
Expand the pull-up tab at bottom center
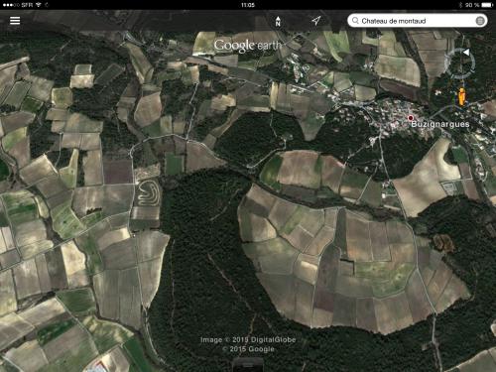pos(248,365)
